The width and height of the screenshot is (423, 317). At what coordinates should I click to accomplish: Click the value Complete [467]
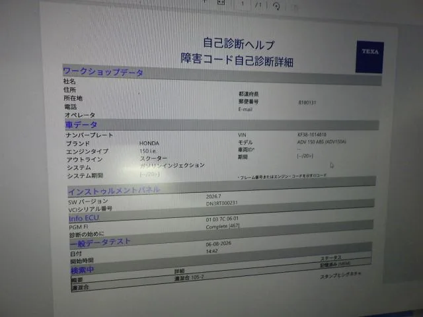click(x=223, y=227)
